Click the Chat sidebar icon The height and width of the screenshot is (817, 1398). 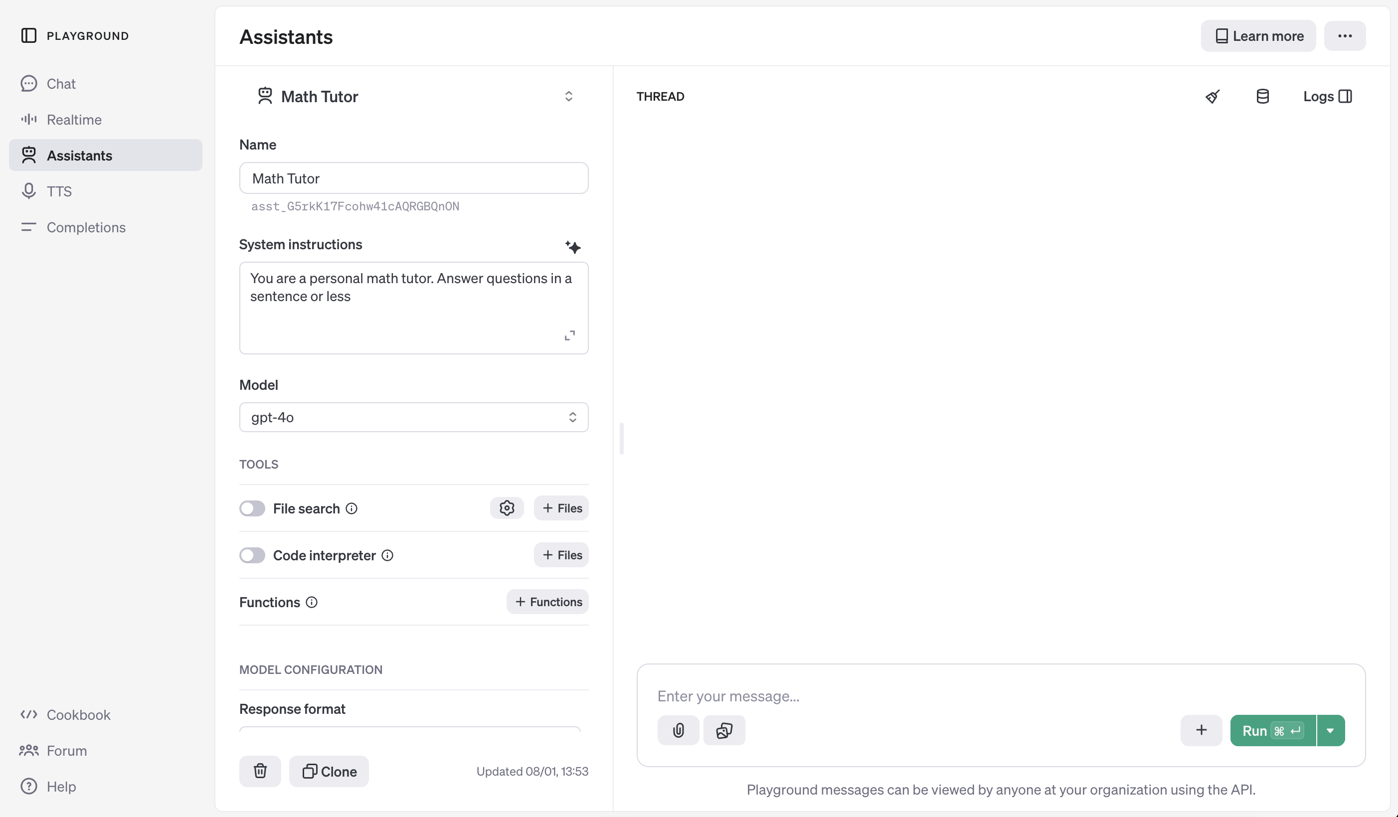pyautogui.click(x=28, y=84)
